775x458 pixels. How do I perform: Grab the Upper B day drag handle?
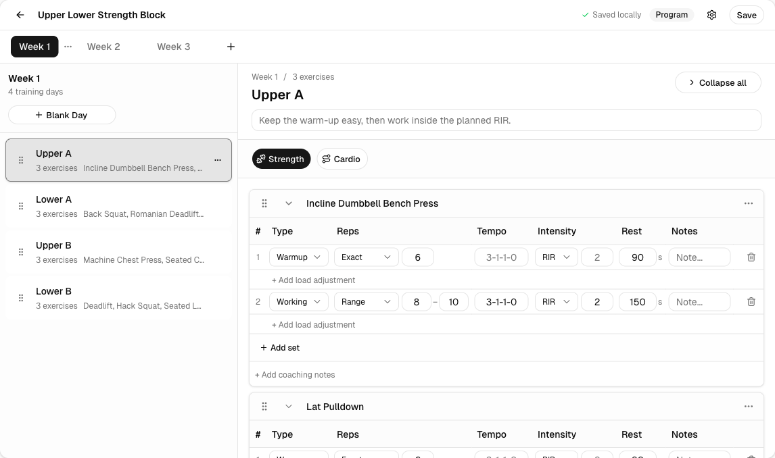pos(21,252)
